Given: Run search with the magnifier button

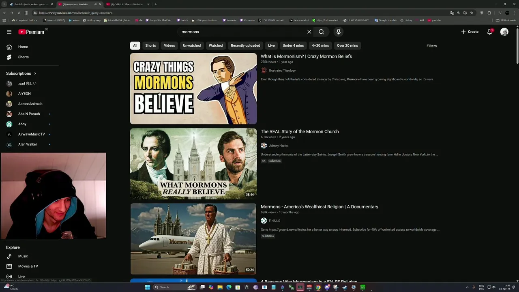Looking at the screenshot, I should pyautogui.click(x=321, y=32).
